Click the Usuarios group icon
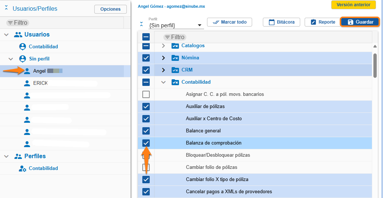383x198 pixels. tap(18, 35)
